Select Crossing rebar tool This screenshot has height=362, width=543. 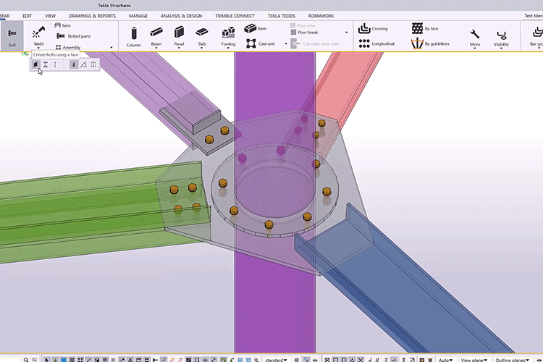click(373, 28)
